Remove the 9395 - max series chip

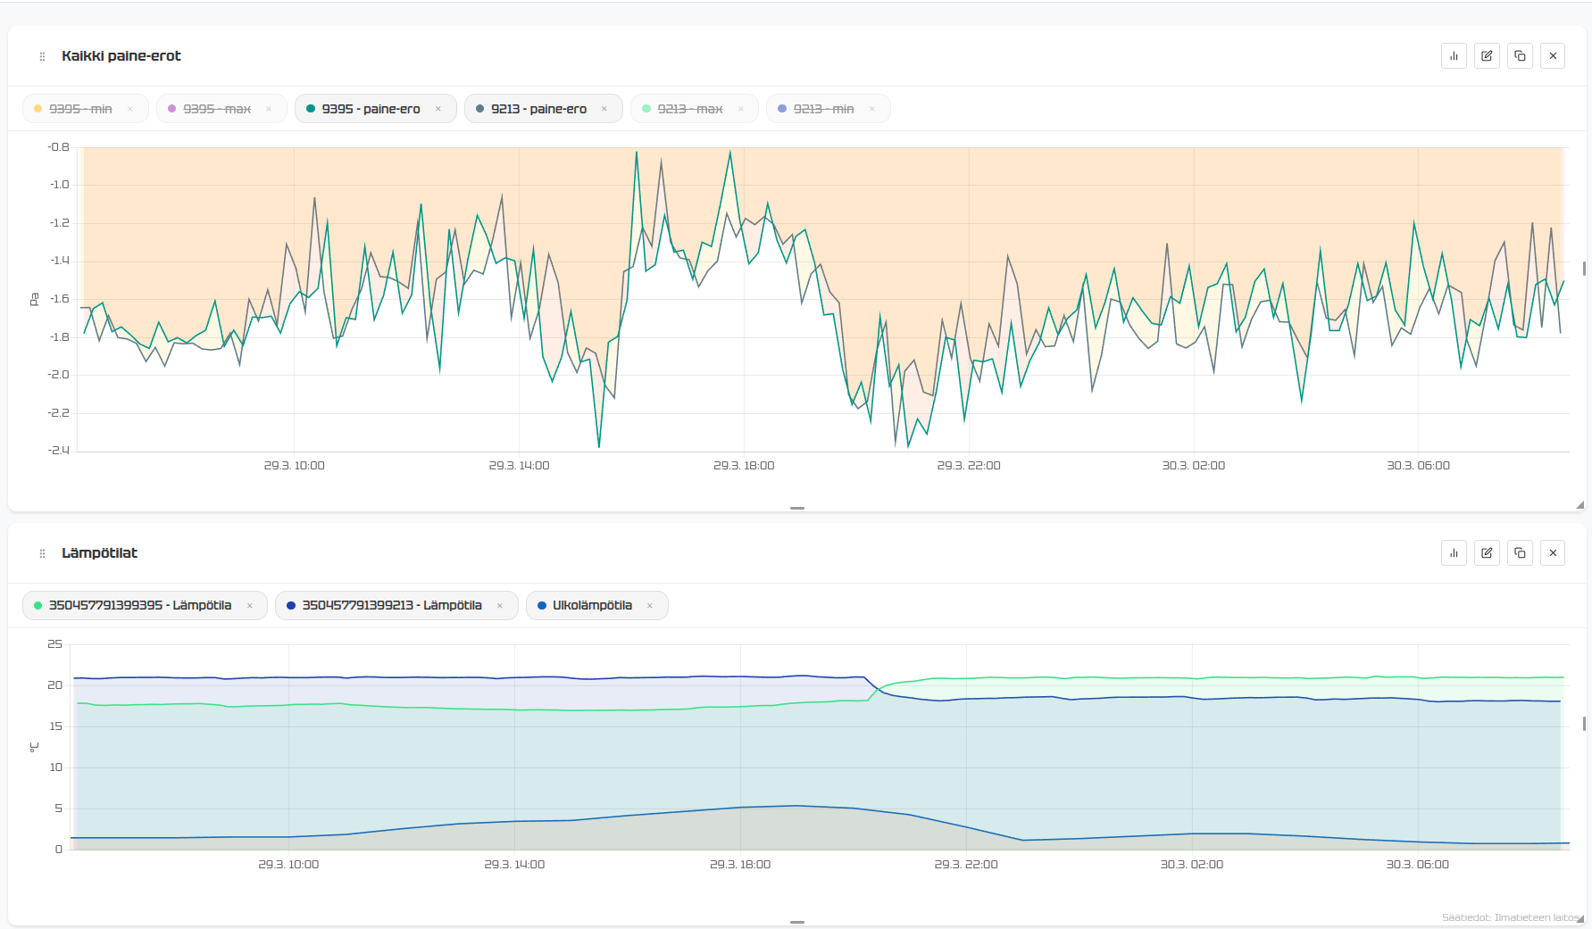point(269,109)
